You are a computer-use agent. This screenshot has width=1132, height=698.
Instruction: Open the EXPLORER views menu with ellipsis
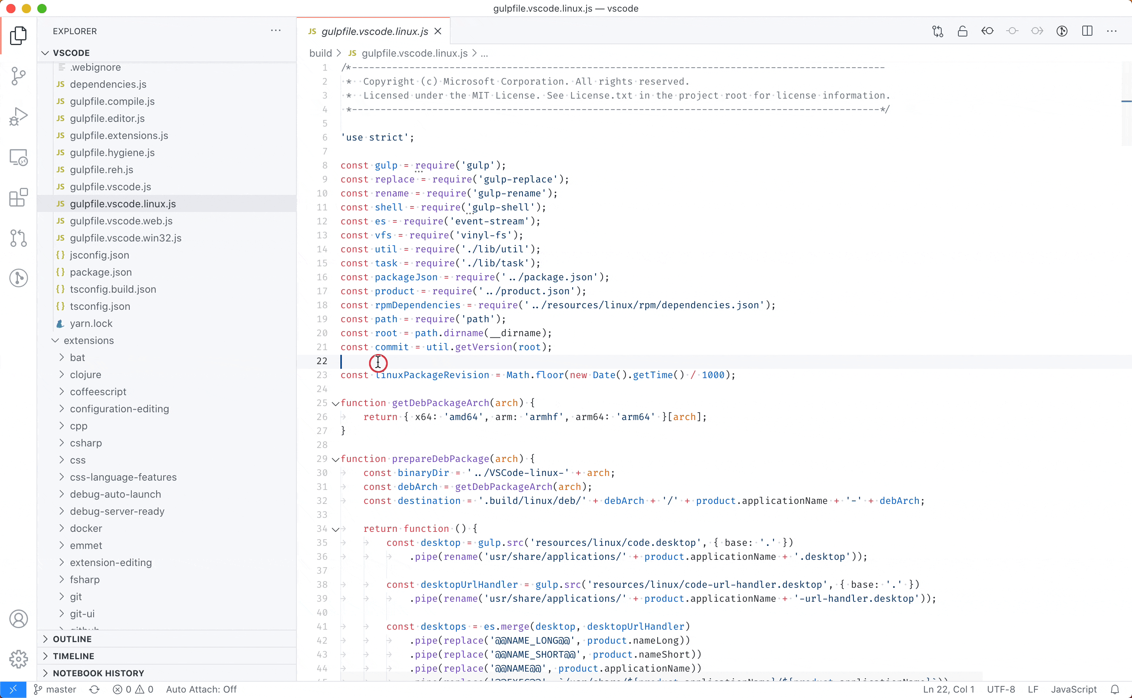276,30
